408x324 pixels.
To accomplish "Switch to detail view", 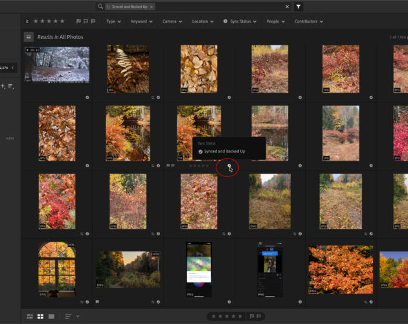I will pyautogui.click(x=52, y=316).
